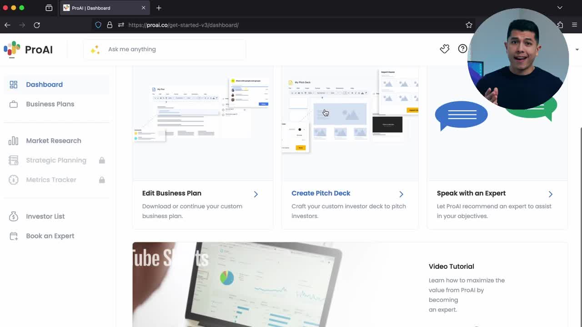The image size is (582, 327).
Task: Click the Business Plans briefcase icon
Action: [x=14, y=104]
